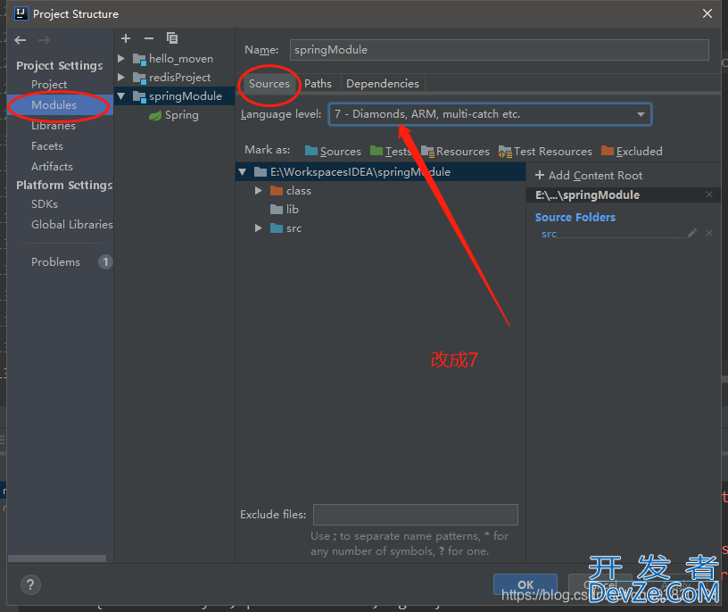Viewport: 728px width, 612px height.
Task: Open Libraries settings page
Action: point(54,126)
